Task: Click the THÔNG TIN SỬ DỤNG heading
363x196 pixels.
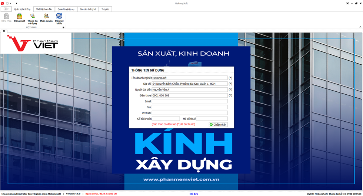Action: click(148, 70)
